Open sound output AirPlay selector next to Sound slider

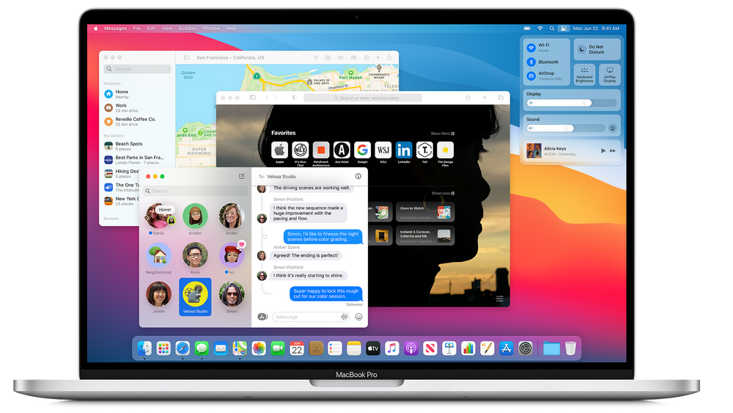pos(612,128)
